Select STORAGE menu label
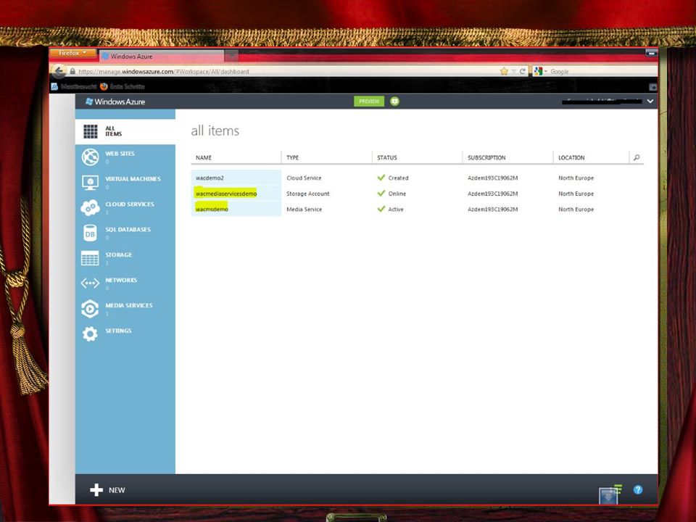696x522 pixels. [x=118, y=254]
